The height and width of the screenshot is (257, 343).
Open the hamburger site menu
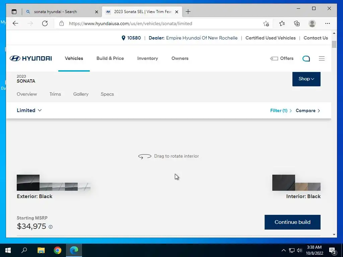(x=322, y=58)
